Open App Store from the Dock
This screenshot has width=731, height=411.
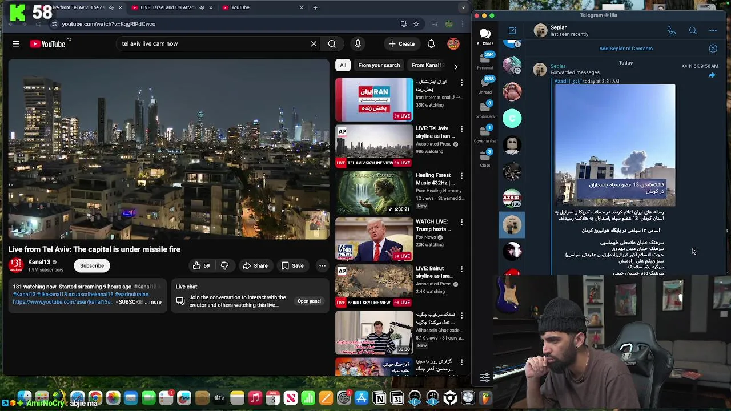362,398
